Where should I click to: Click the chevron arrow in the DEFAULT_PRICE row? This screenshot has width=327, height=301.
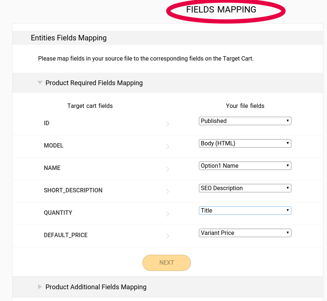point(167,236)
